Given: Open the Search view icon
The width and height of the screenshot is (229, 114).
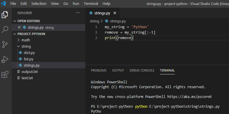Looking at the screenshot, I should tap(5, 30).
